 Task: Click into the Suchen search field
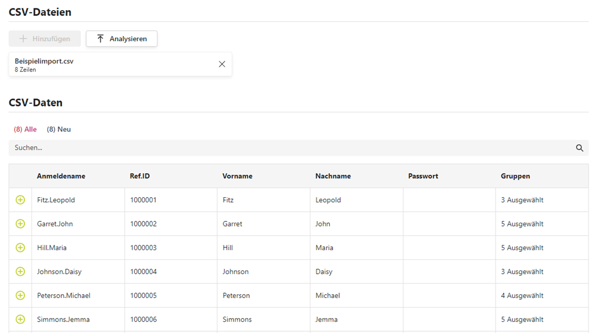click(x=281, y=148)
